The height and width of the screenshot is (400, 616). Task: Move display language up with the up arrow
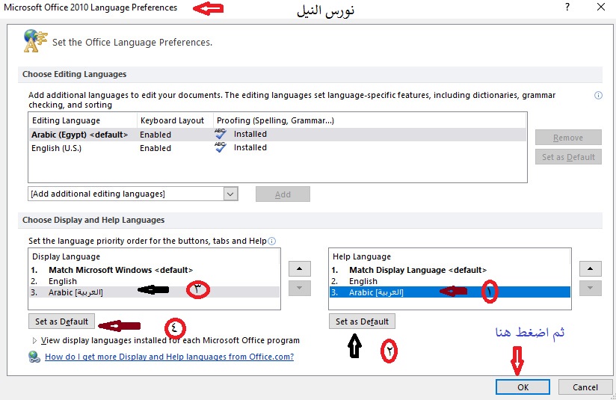coord(298,269)
